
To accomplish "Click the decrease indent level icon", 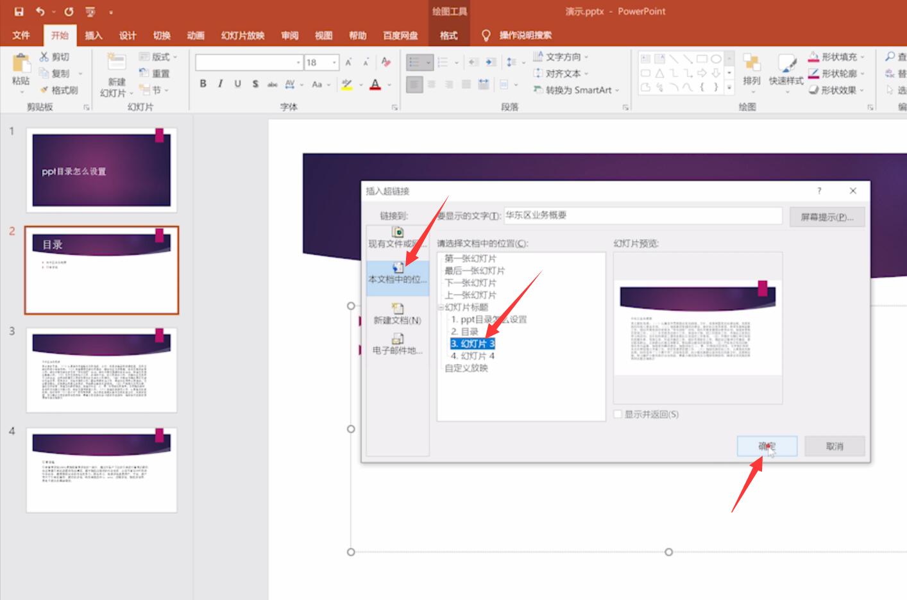I will [473, 62].
